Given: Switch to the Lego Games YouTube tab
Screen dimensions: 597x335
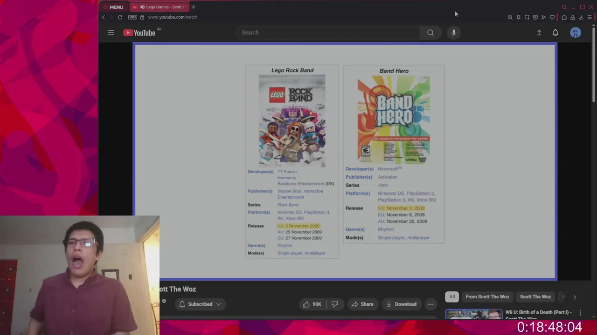Looking at the screenshot, I should pos(159,7).
